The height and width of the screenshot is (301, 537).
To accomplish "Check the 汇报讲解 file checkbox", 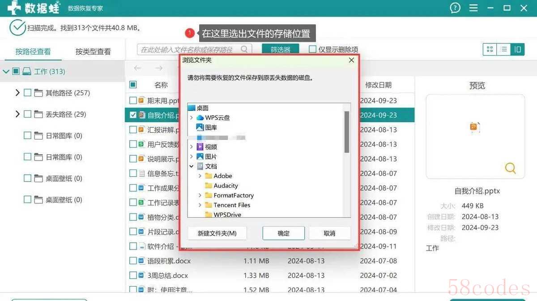I will coord(133,130).
